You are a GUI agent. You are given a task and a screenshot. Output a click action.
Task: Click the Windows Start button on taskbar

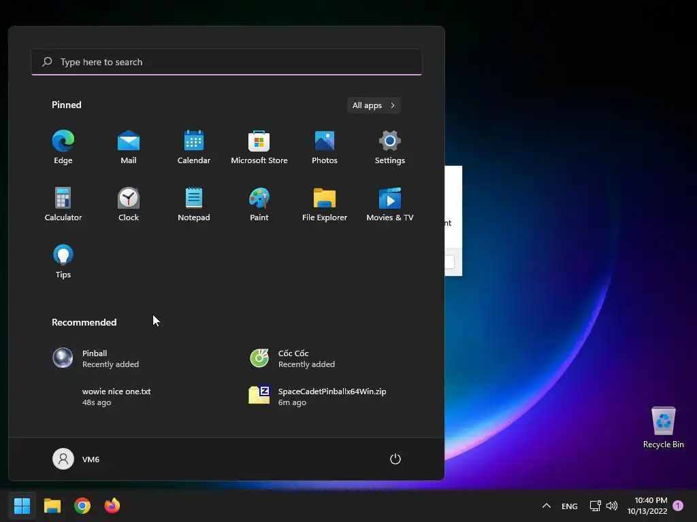[22, 506]
